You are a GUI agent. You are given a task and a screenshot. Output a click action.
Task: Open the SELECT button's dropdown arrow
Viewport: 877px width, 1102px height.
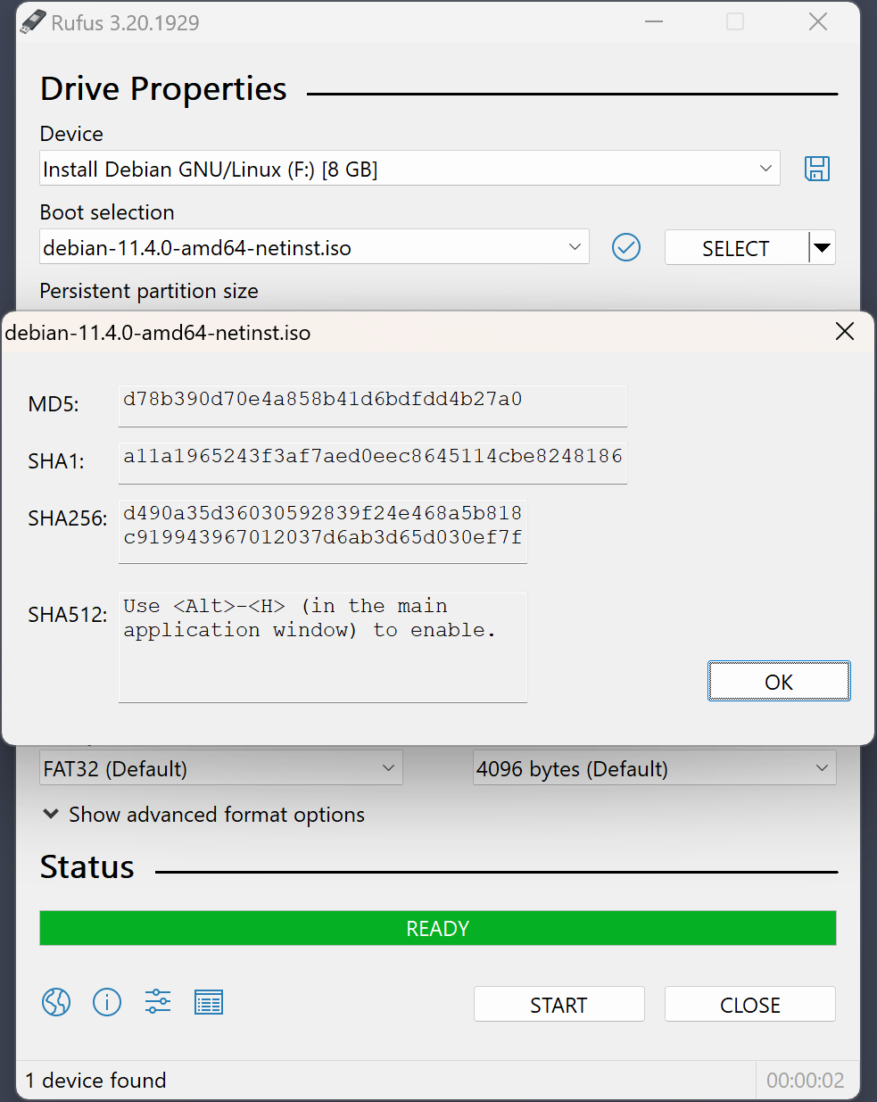click(x=821, y=247)
